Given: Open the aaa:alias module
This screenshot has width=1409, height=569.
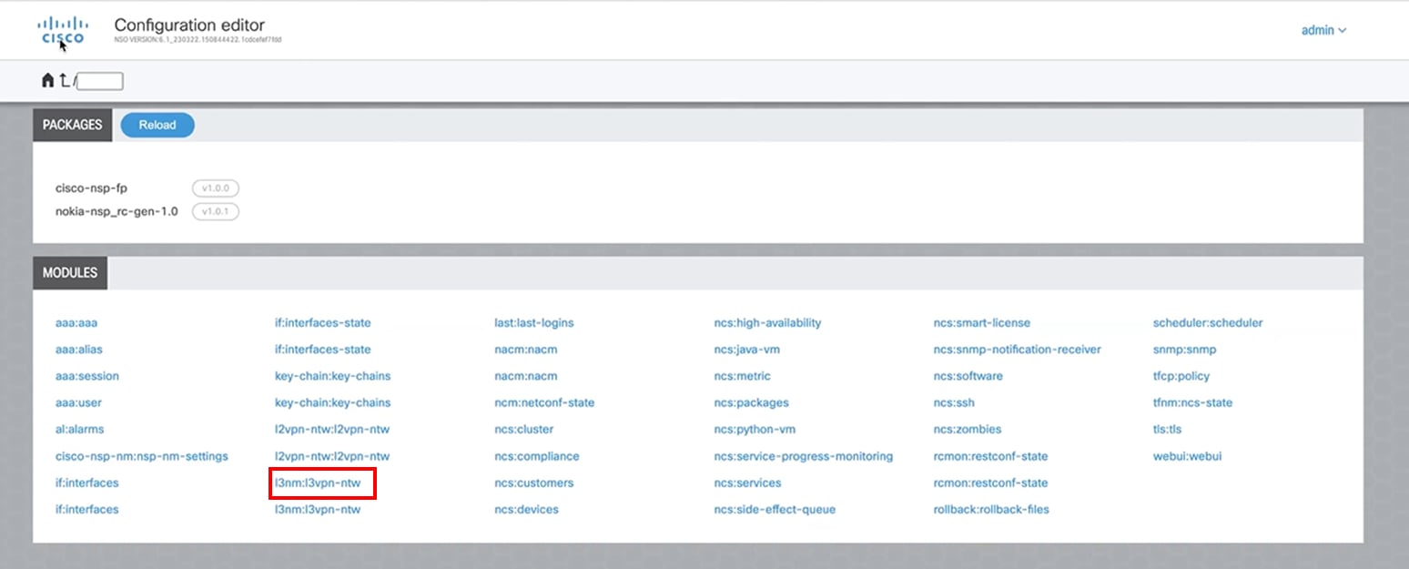Looking at the screenshot, I should 78,349.
